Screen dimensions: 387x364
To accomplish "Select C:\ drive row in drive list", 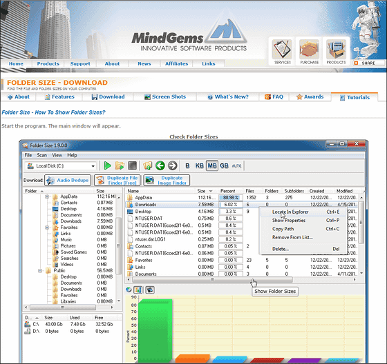I will point(69,324).
